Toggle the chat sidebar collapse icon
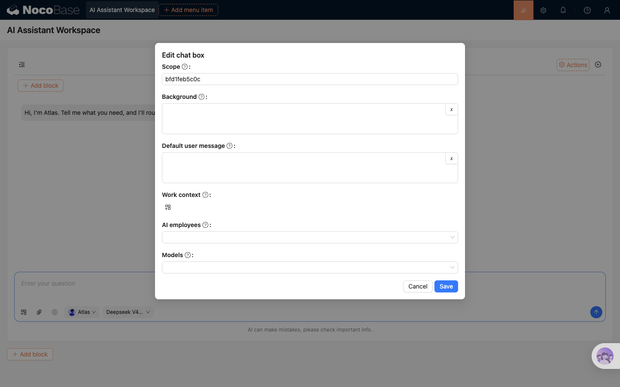 pyautogui.click(x=22, y=64)
